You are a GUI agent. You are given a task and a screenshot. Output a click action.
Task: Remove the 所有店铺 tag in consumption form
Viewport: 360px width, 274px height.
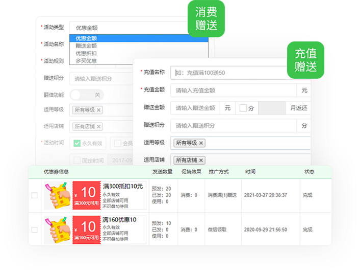(x=99, y=126)
